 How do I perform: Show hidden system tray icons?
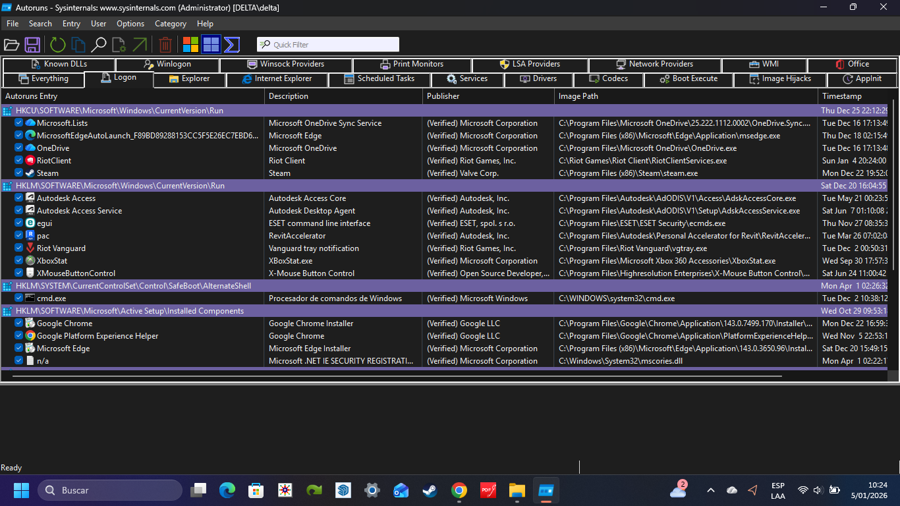point(710,490)
